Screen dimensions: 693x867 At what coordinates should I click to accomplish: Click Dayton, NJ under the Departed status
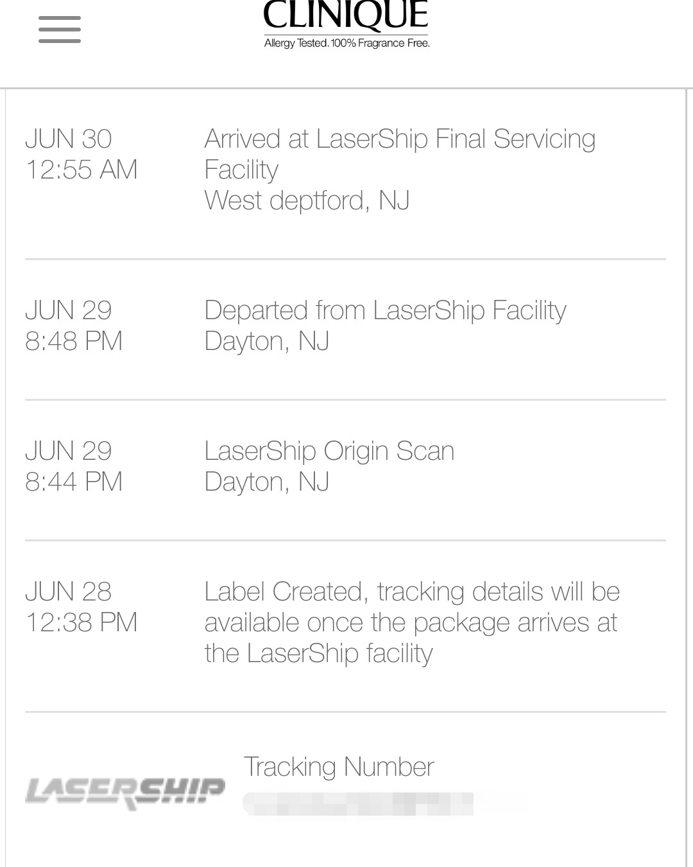tap(267, 341)
